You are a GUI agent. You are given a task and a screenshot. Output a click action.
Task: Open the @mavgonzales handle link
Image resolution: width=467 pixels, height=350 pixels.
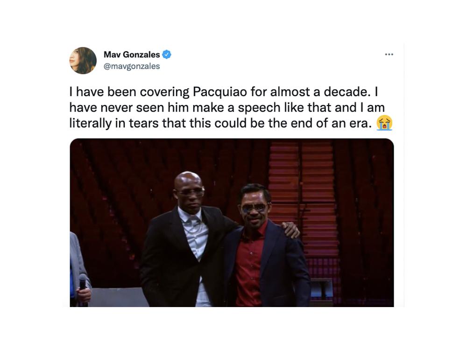[x=132, y=66]
